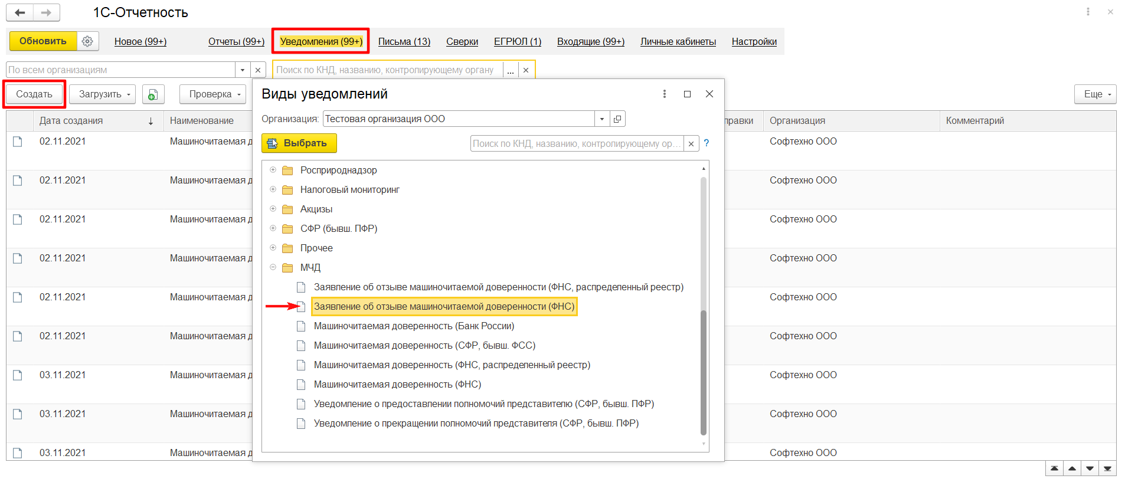Viewport: 1125px width, 482px height.
Task: Click the back arrow navigation icon
Action: (x=20, y=12)
